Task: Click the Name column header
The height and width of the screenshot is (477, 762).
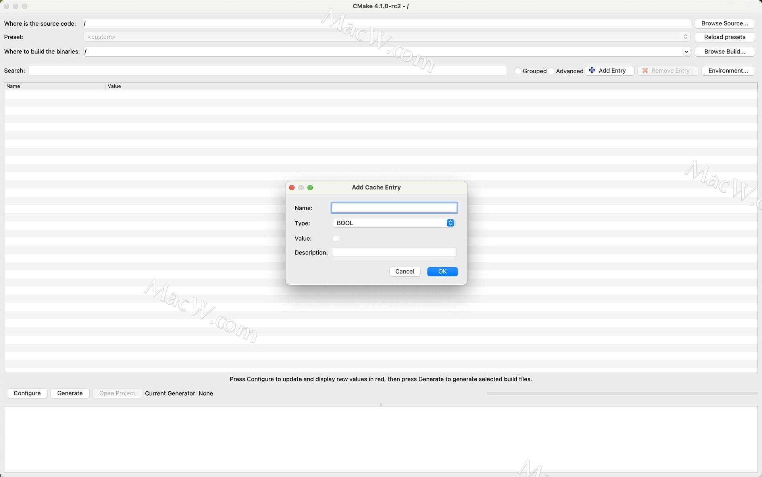Action: point(55,86)
